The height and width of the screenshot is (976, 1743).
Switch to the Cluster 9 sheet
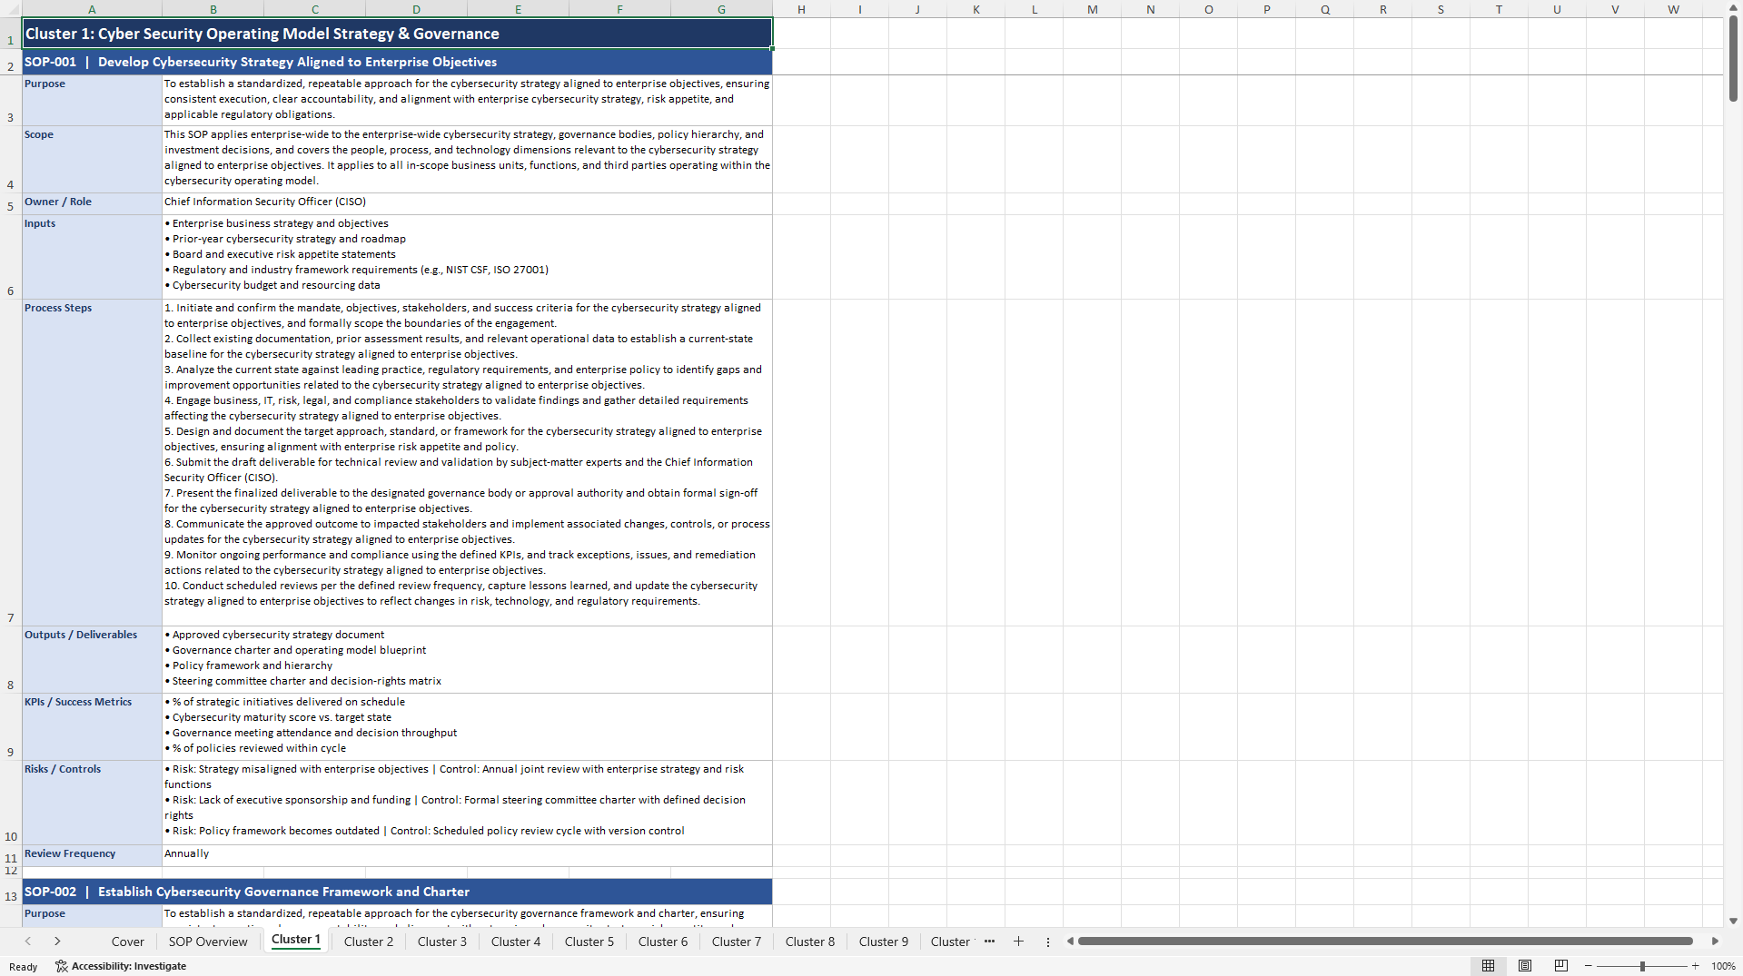coord(884,941)
